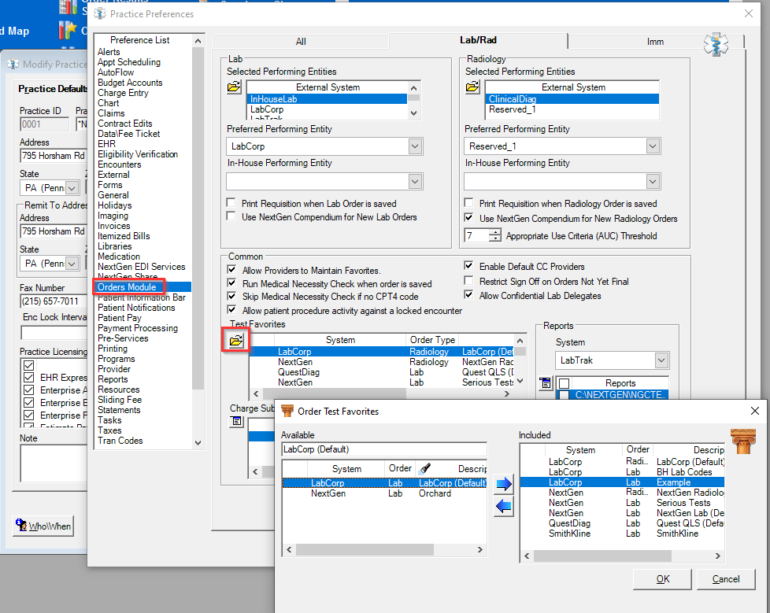Click the Order Test Favorites title icon
770x613 pixels.
(287, 412)
